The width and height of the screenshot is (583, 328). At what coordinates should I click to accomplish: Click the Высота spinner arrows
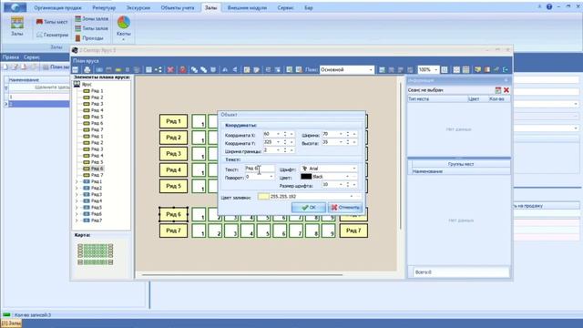click(348, 142)
